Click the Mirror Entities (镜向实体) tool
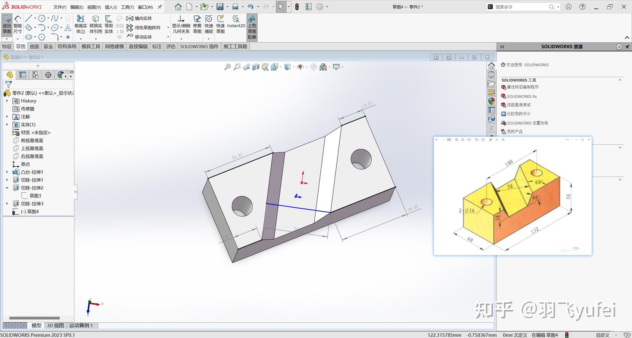 click(x=139, y=18)
